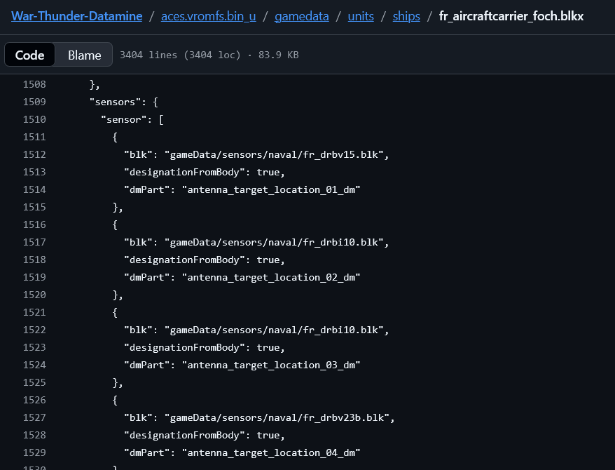This screenshot has height=470, width=615.
Task: Click the "sensors" key in the code
Action: (x=115, y=102)
